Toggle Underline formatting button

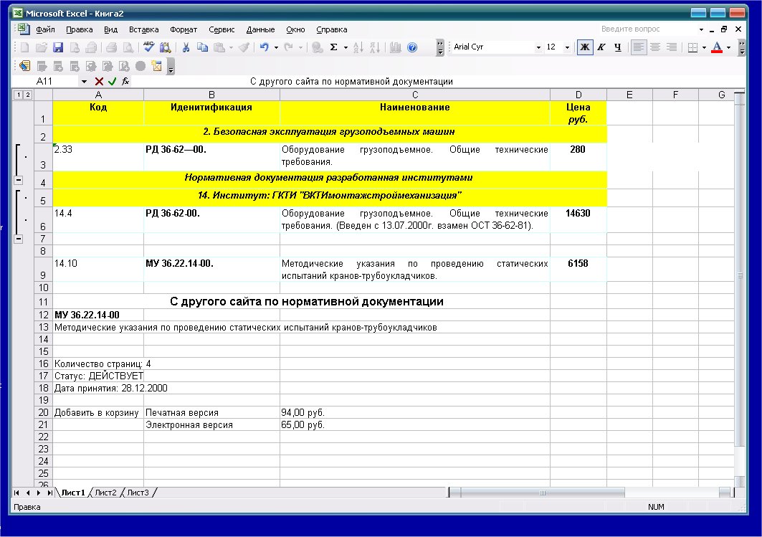[x=618, y=47]
